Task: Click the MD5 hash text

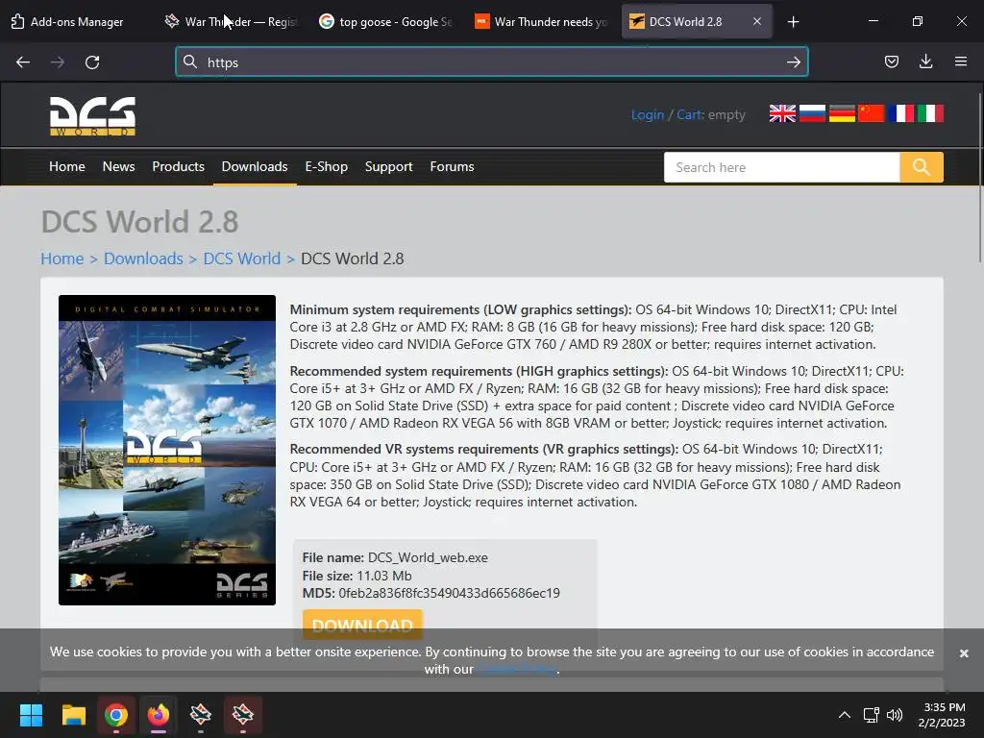Action: tap(449, 593)
